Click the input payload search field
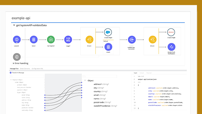202x114 pixels. pos(27,76)
